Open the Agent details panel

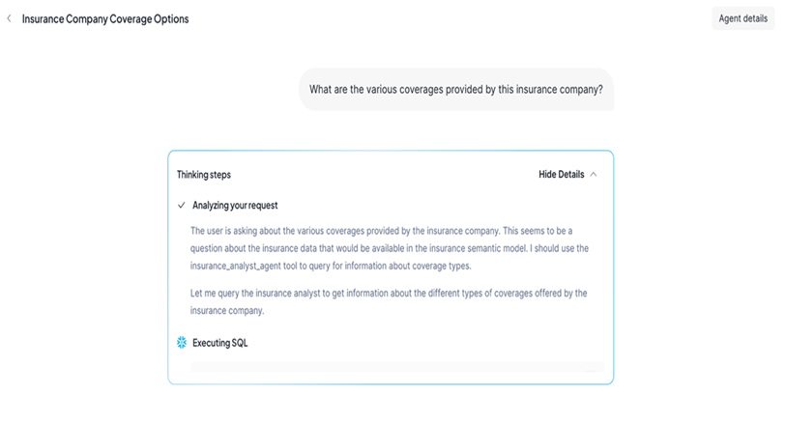pyautogui.click(x=742, y=18)
